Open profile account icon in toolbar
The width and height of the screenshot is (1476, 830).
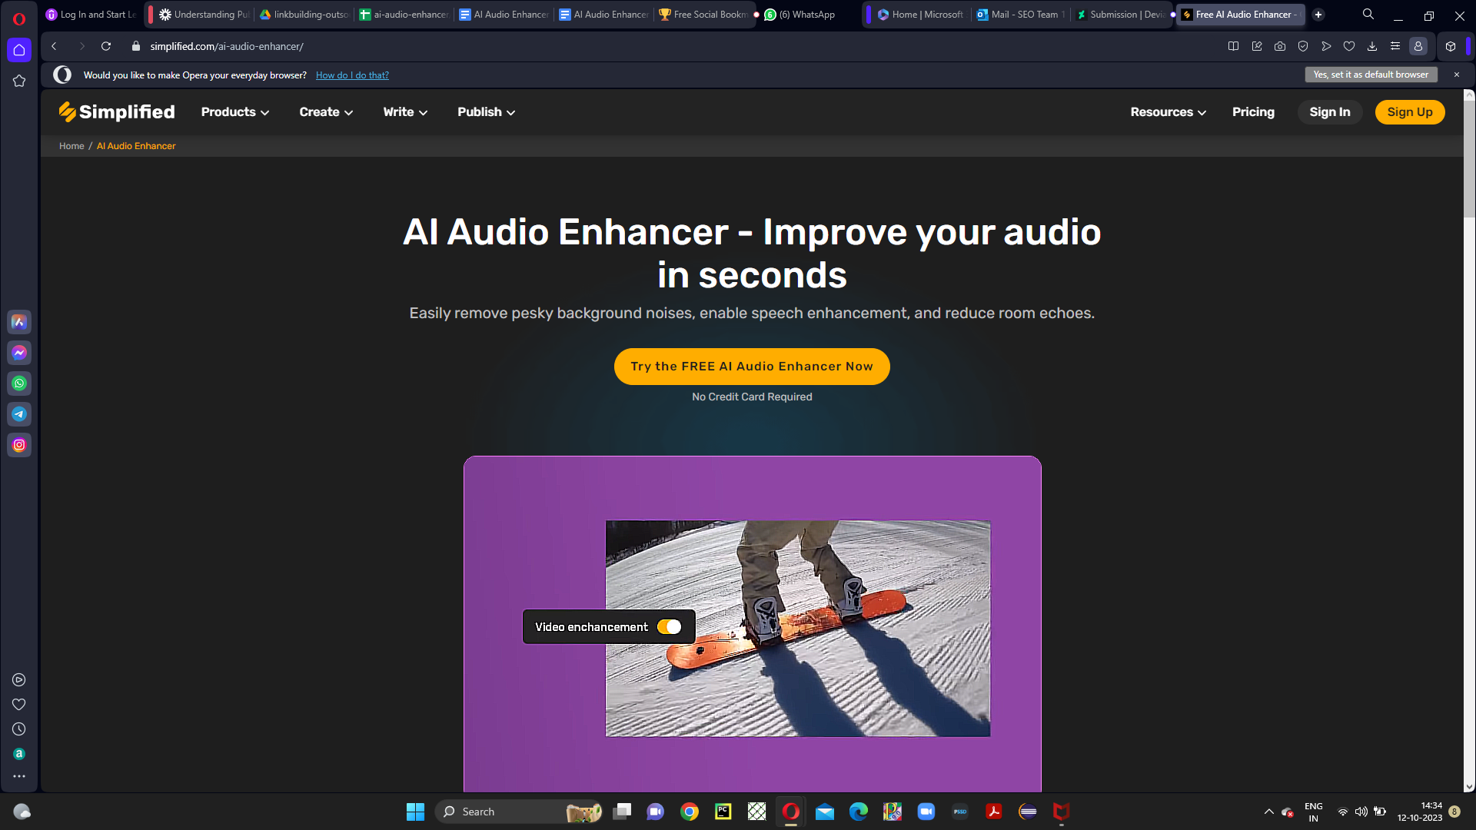pyautogui.click(x=1418, y=46)
